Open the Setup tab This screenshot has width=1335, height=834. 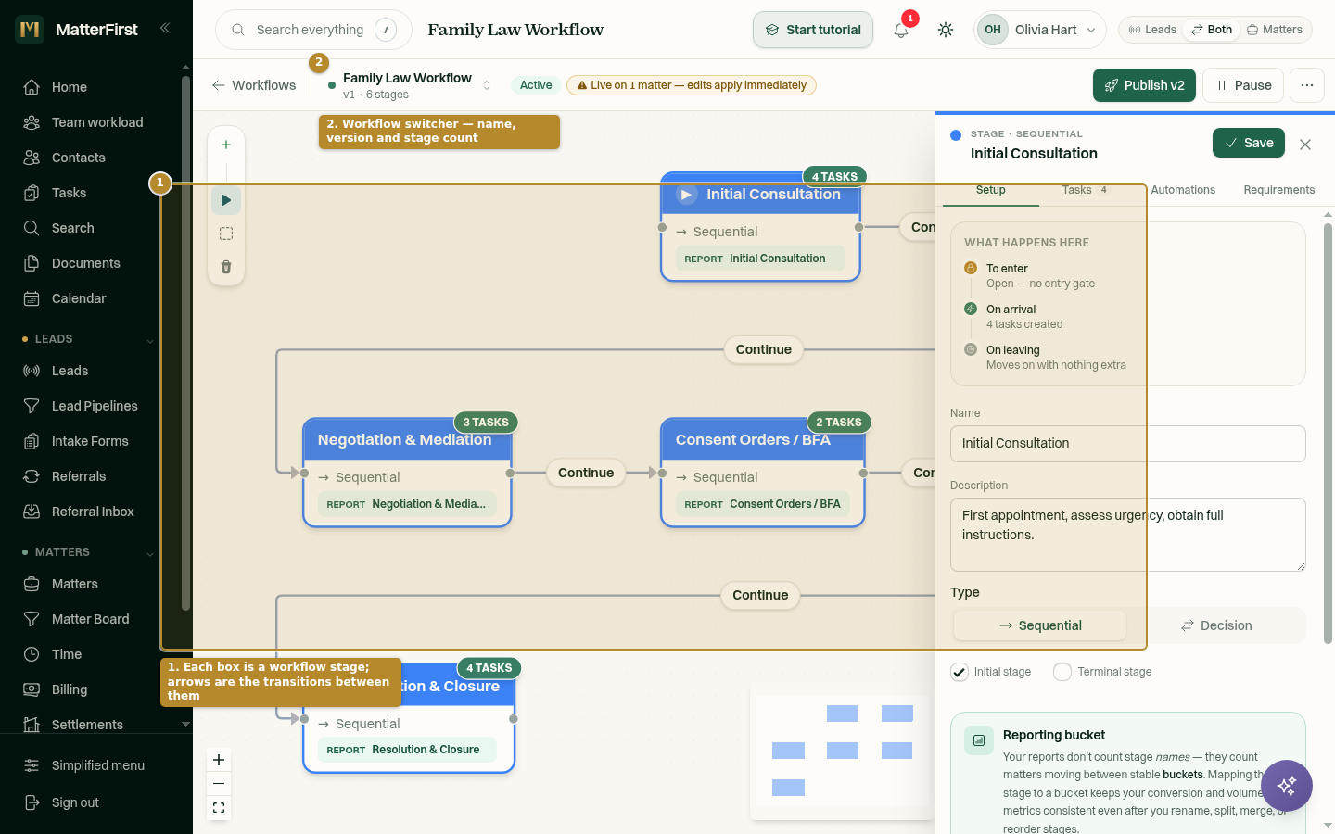(990, 190)
